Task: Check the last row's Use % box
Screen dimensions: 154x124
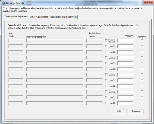Action: 106,103
